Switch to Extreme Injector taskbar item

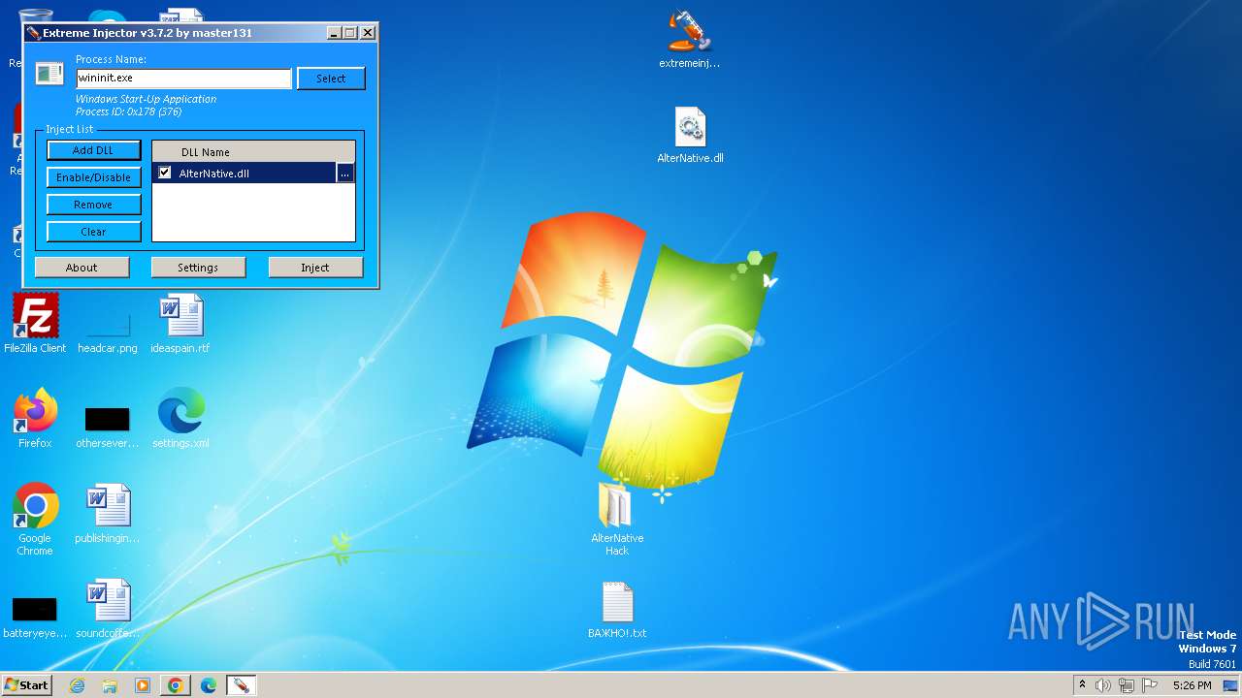pos(241,685)
